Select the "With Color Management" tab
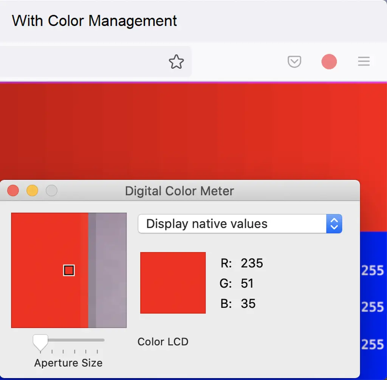387x380 pixels. tap(94, 21)
